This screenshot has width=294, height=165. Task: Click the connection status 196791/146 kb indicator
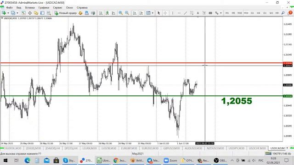pyautogui.click(x=278, y=154)
